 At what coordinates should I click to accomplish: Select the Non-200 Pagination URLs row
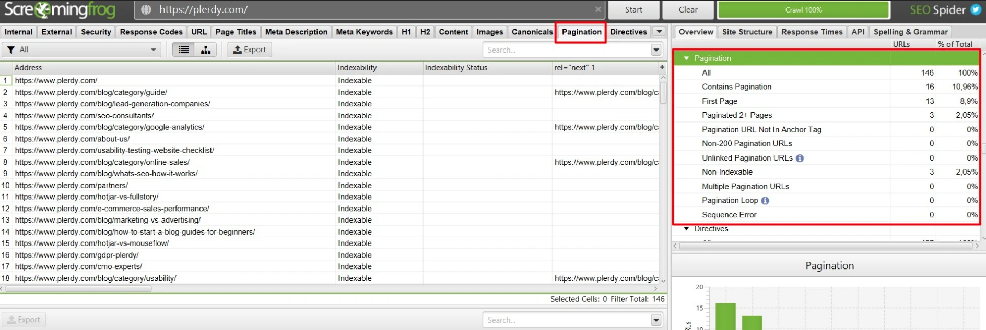click(826, 143)
